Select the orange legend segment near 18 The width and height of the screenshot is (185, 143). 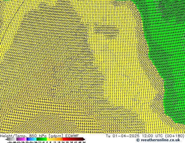click(60, 139)
